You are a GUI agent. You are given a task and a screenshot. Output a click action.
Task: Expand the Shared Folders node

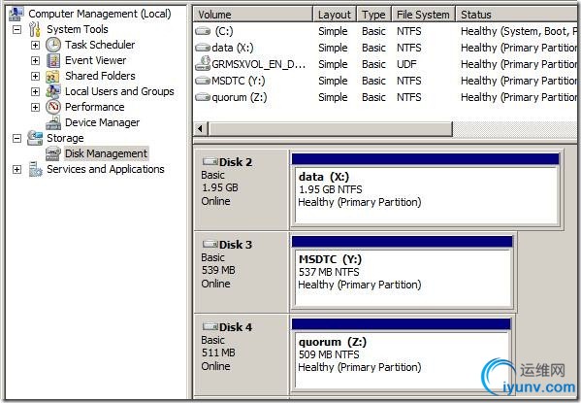[x=35, y=76]
